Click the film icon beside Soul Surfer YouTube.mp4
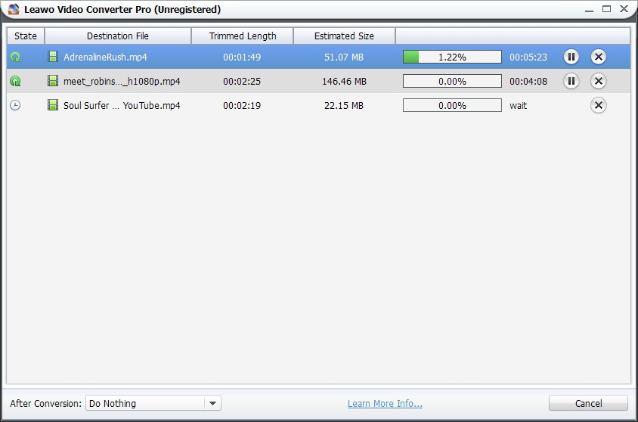Screen dimensions: 638x422 (53, 105)
